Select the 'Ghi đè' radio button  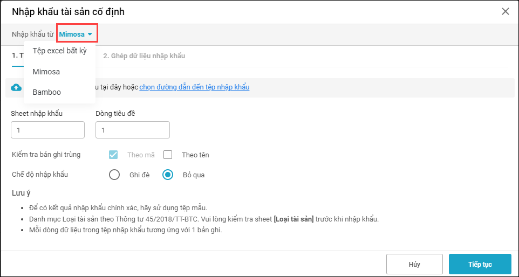(114, 175)
